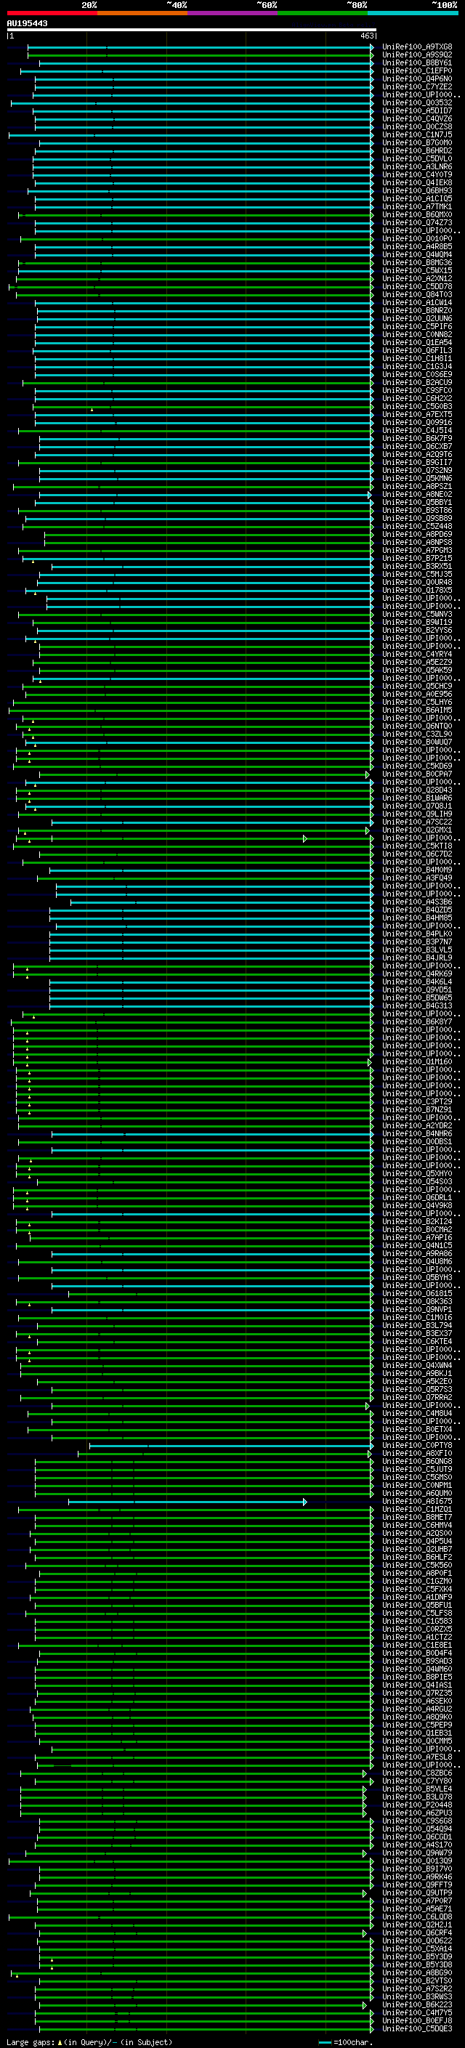Click the white query sequence bar
This screenshot has height=2048, width=465.
click(191, 29)
